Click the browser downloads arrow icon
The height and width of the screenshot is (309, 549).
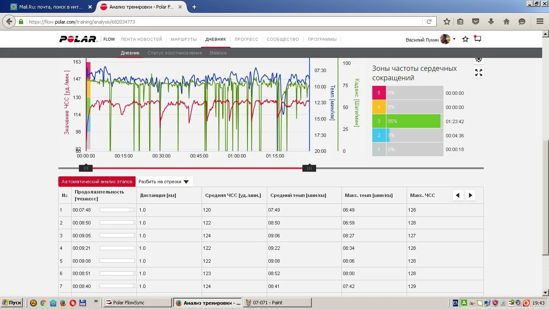tap(491, 21)
